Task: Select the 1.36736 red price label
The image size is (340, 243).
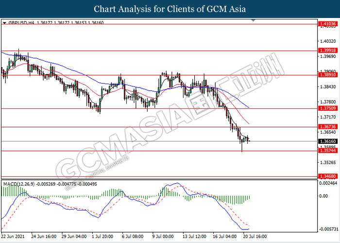Action: tap(328, 126)
